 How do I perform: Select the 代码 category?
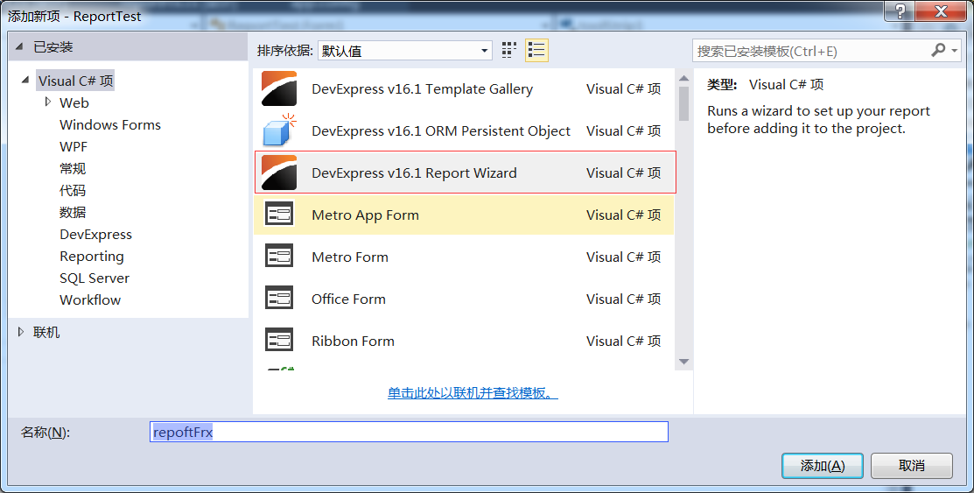coord(73,190)
